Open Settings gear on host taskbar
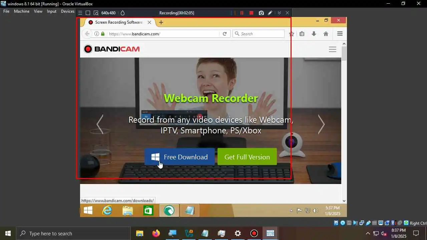Screen dimensions: 427x240 pos(238,233)
